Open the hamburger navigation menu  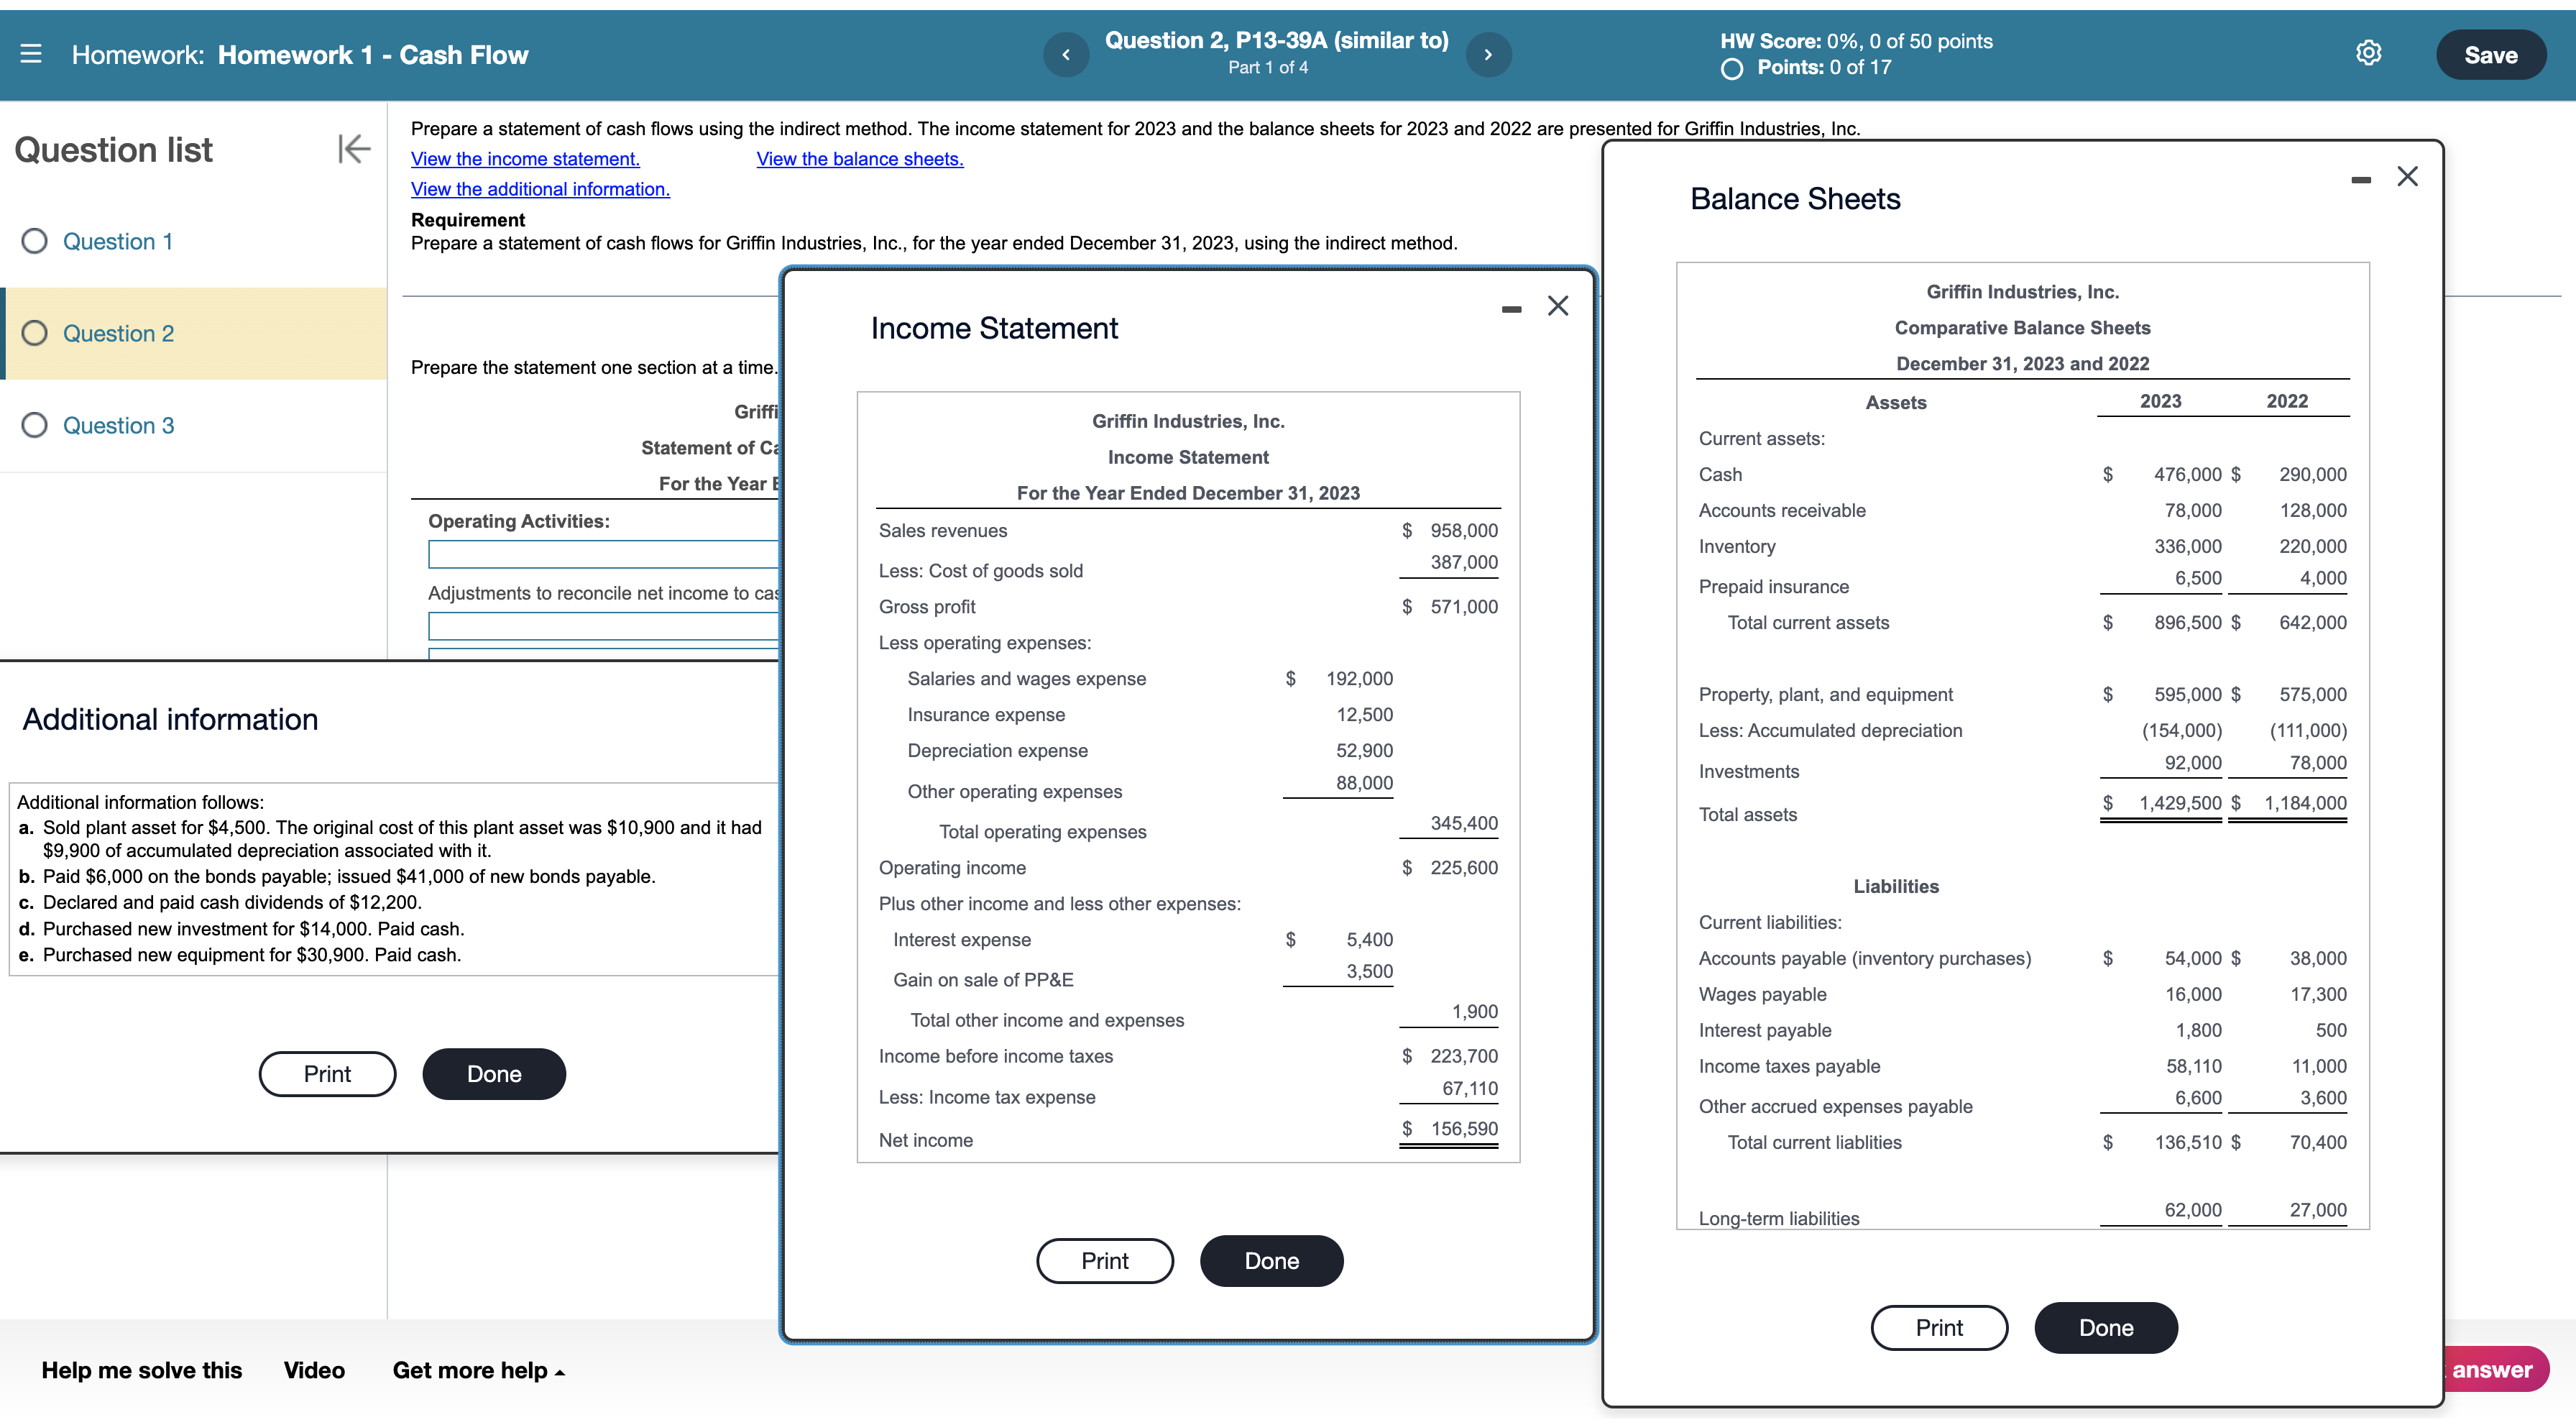[30, 55]
